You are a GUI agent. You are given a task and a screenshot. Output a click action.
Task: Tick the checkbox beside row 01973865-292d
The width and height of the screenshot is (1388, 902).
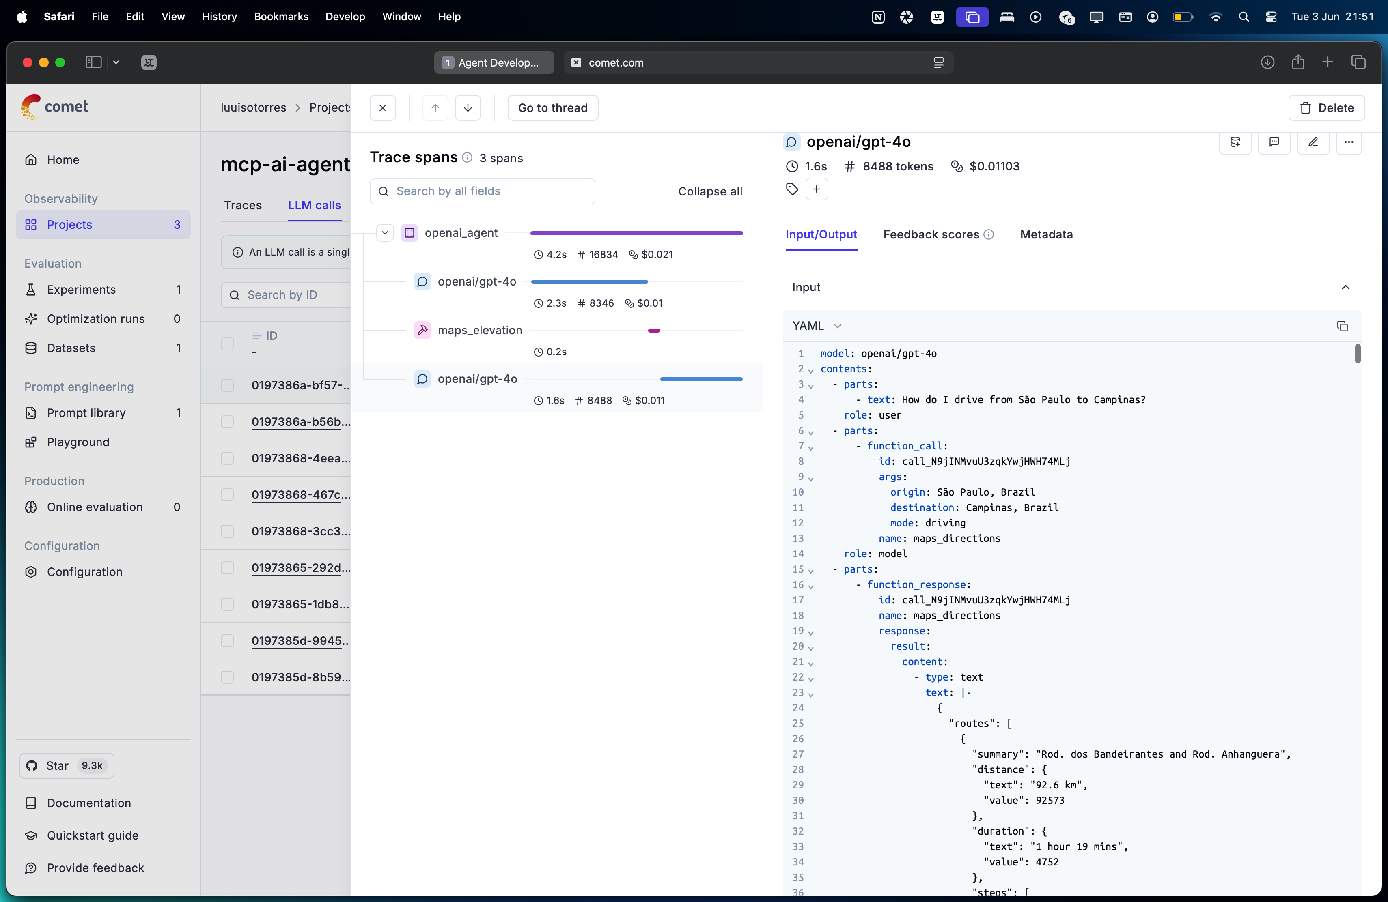(x=227, y=567)
